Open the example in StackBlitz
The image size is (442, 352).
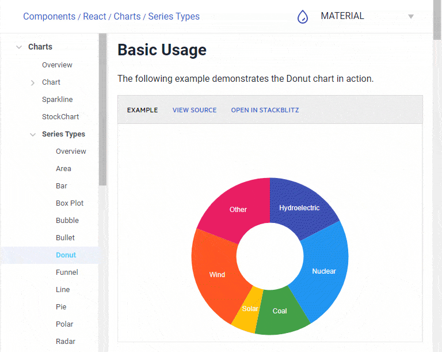click(265, 110)
